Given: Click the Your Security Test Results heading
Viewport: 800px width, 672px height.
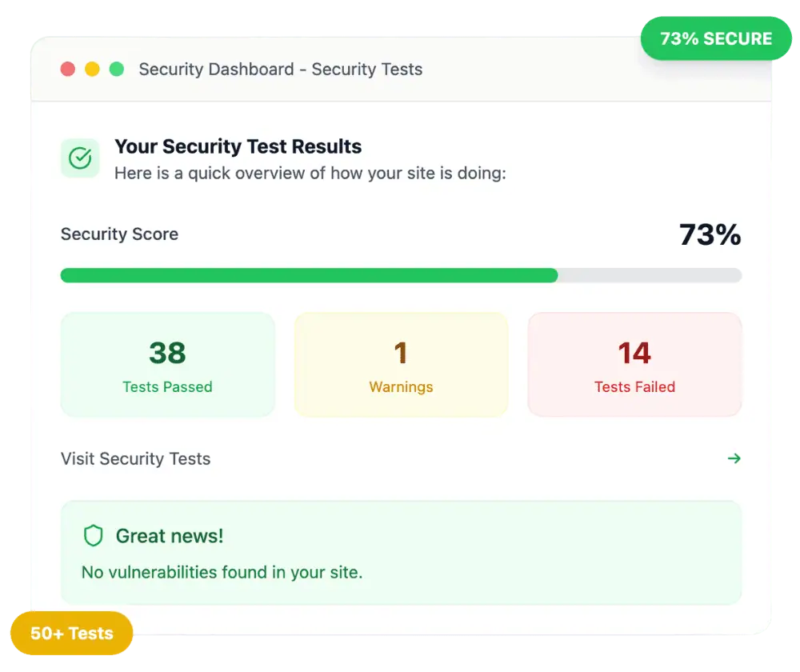Looking at the screenshot, I should [238, 146].
